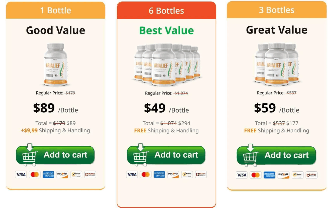
Task: Click the six Arialief bottles image
Action: tap(167, 64)
